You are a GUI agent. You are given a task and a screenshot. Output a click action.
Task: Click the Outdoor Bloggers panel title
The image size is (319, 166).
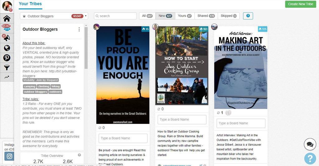pyautogui.click(x=40, y=29)
